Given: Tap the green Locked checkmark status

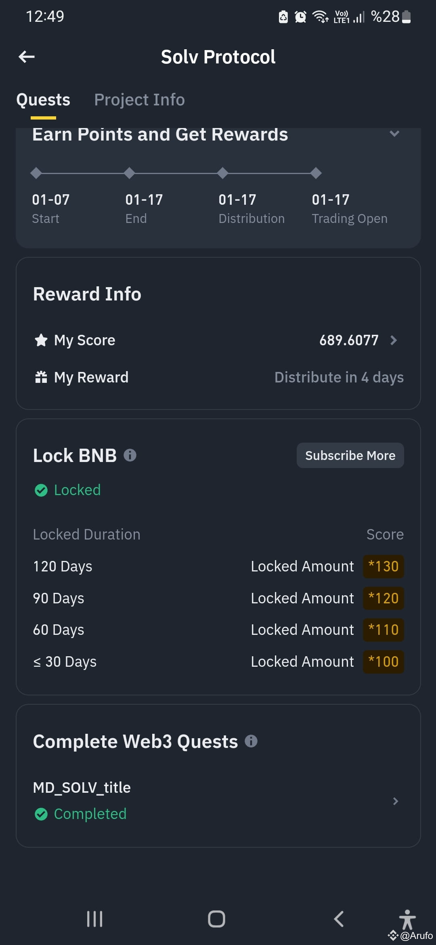Looking at the screenshot, I should coord(67,490).
